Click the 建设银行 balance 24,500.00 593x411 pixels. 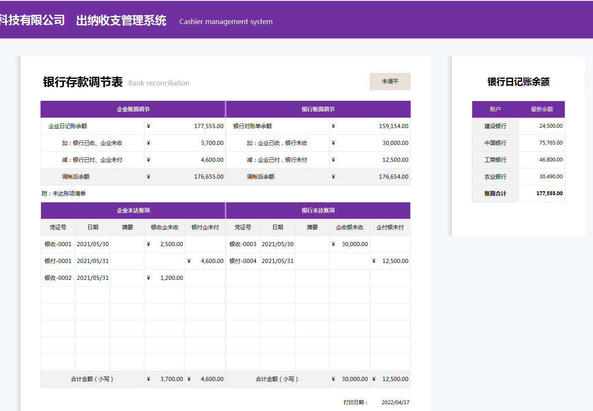(549, 126)
